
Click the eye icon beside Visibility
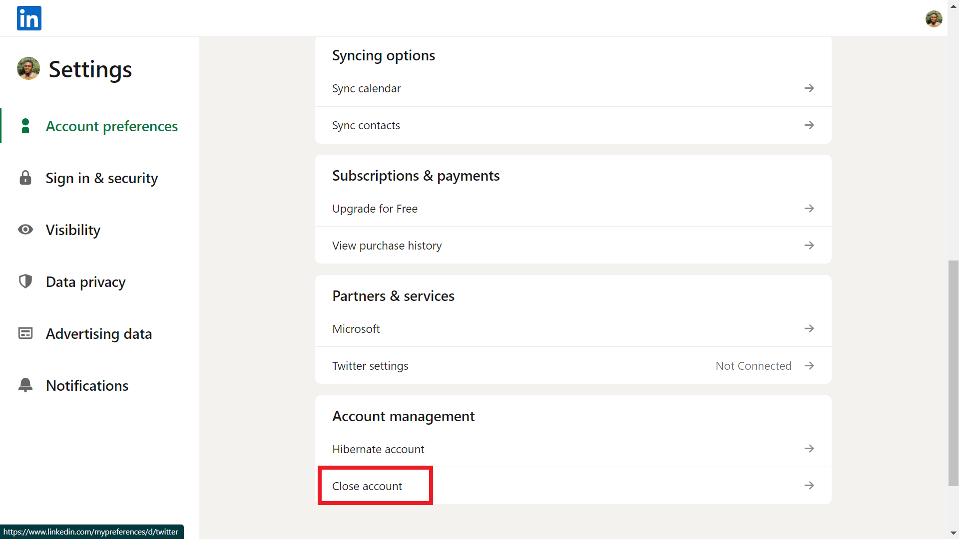click(25, 230)
